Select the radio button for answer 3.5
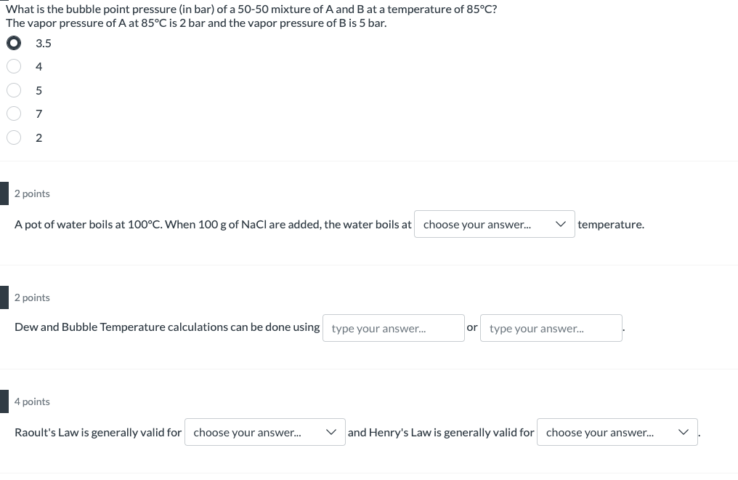Viewport: 738px width, 480px height. [x=14, y=43]
